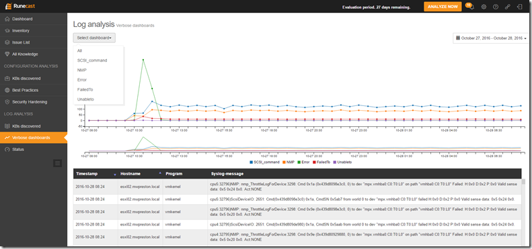The image size is (532, 249).
Task: Collapse sidebar with hamburger icon
Action: coord(57,163)
